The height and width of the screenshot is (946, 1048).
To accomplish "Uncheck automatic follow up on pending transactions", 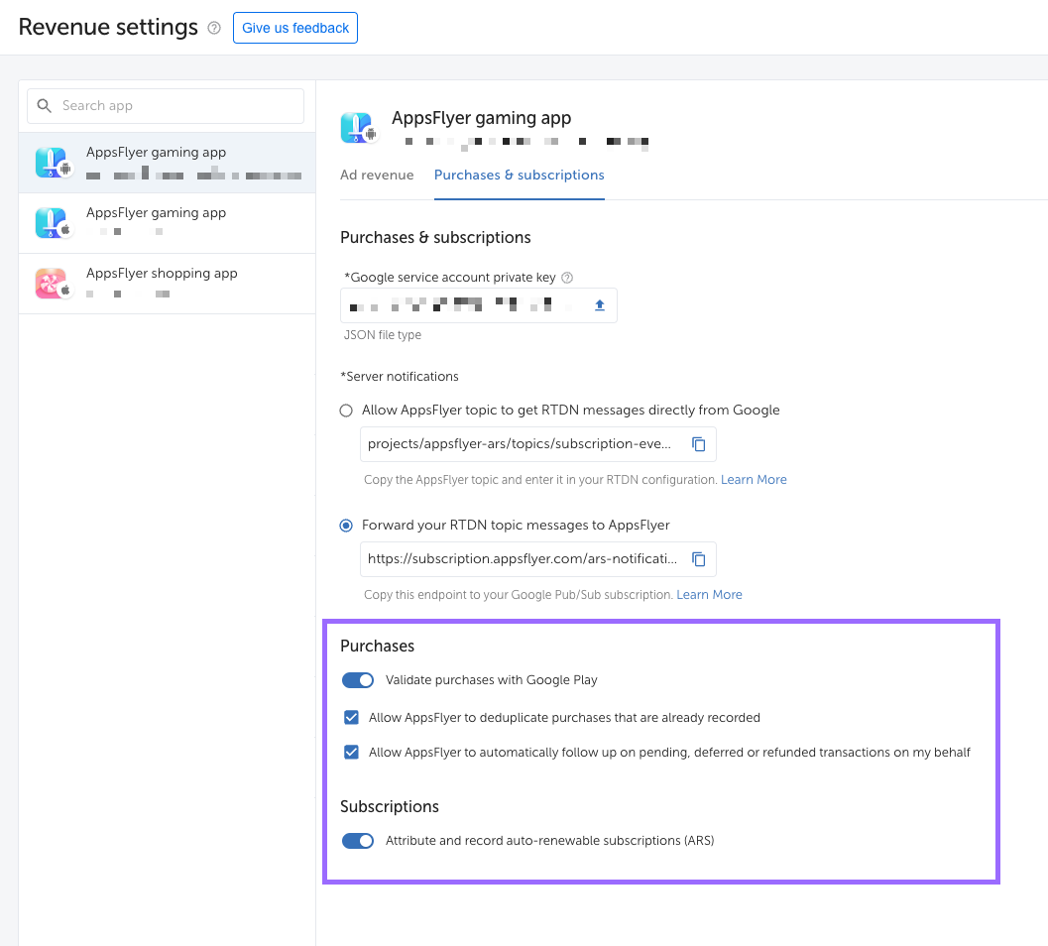I will click(x=351, y=752).
